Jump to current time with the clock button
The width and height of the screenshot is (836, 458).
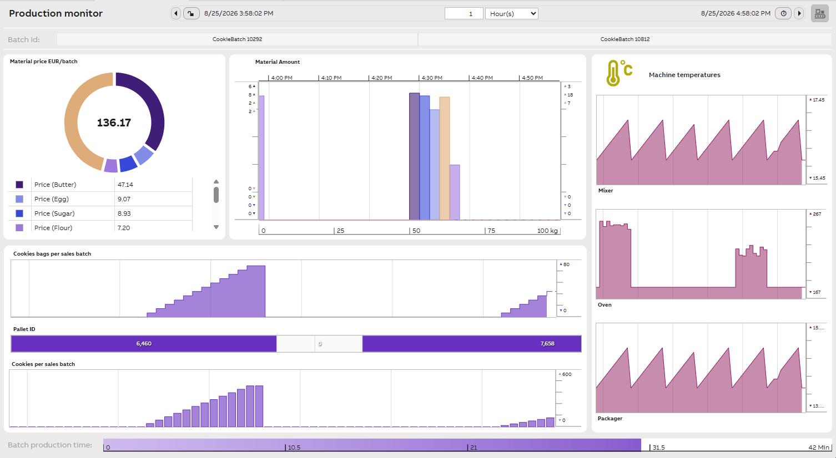(783, 13)
